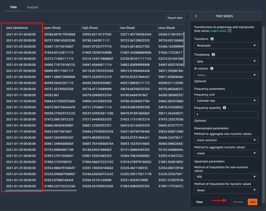Click date cell 2021-01-11 00:00:00

tap(21, 95)
